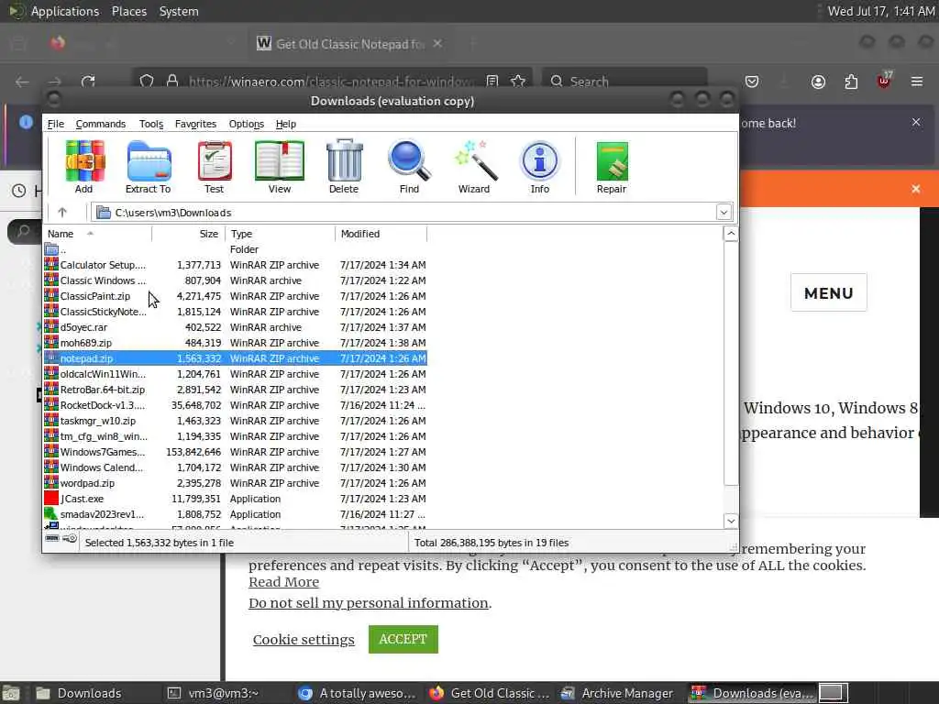Click 'Do not sell my personal information' link

(x=369, y=603)
